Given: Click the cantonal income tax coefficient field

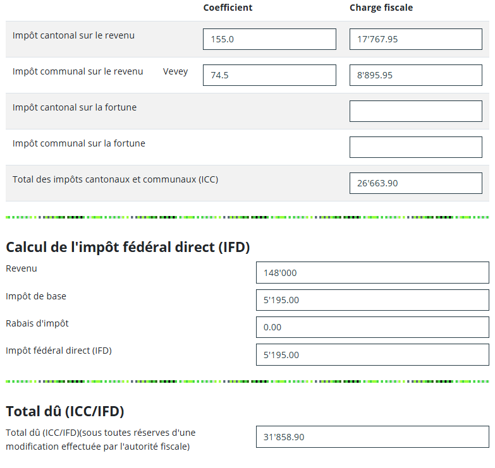Looking at the screenshot, I should pyautogui.click(x=269, y=39).
